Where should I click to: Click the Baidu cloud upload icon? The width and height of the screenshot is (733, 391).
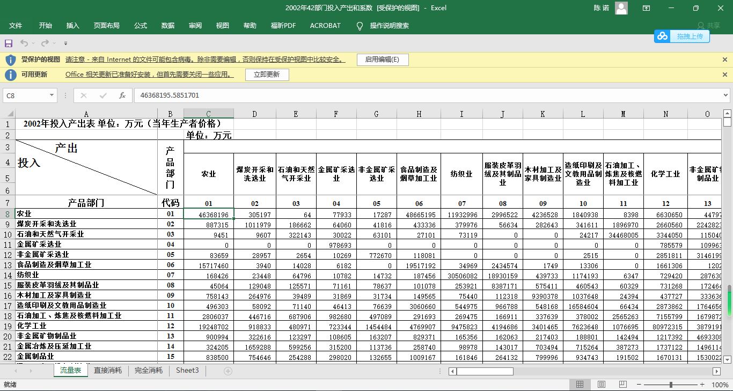(663, 36)
